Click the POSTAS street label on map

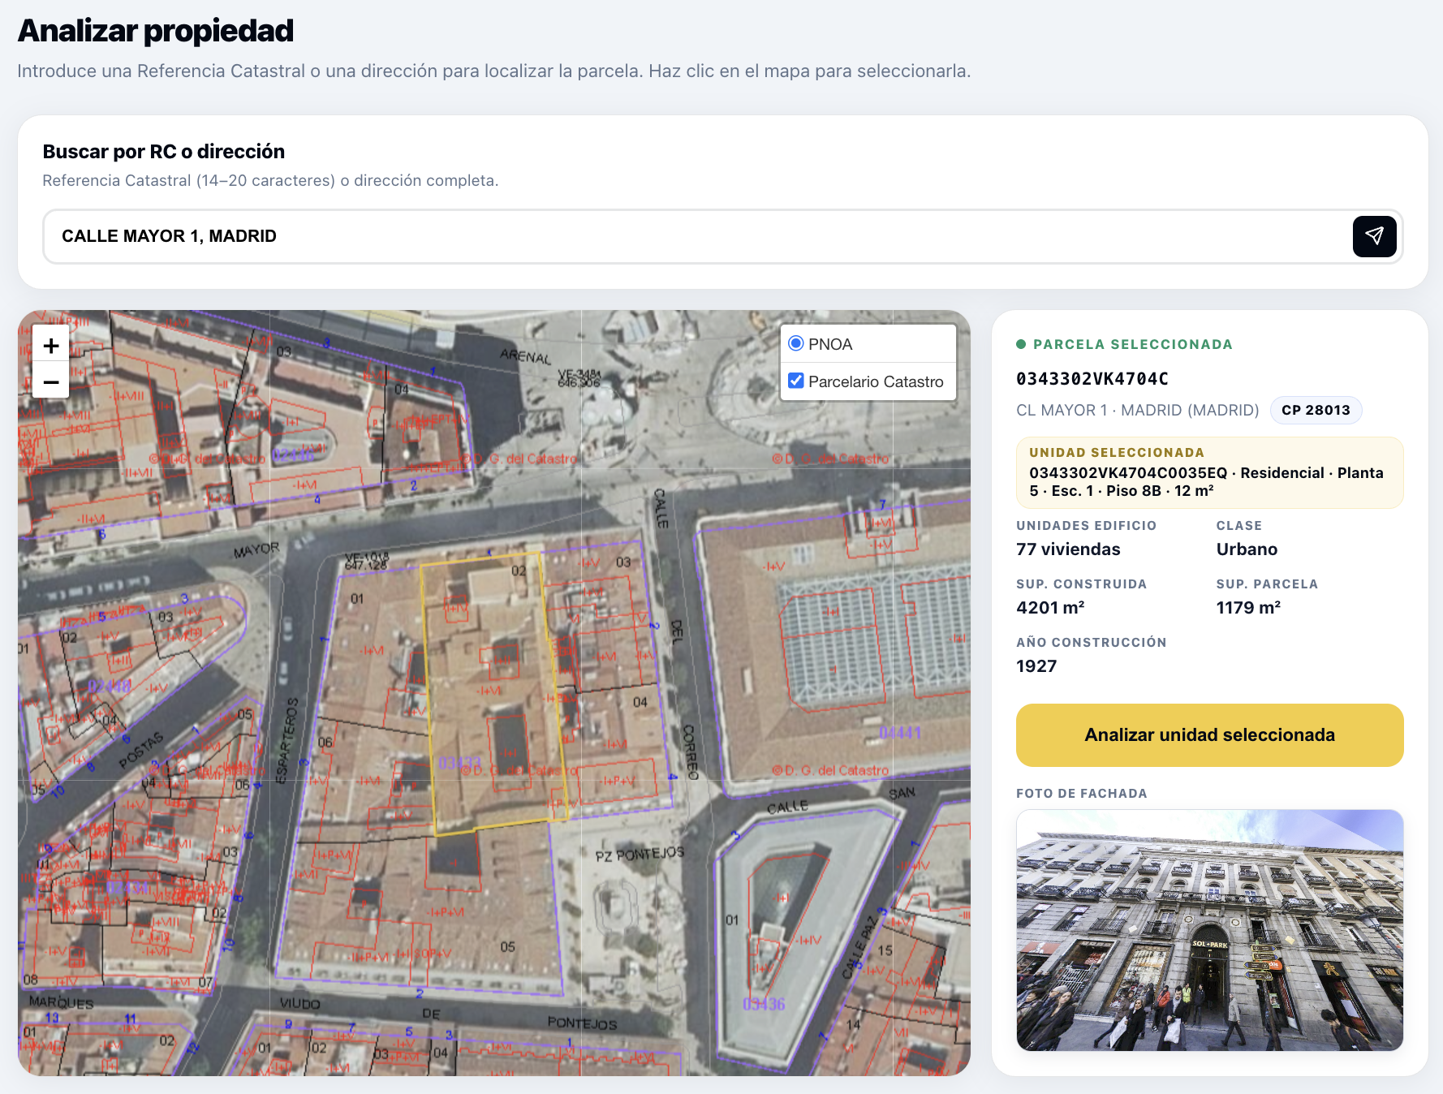pos(141,751)
